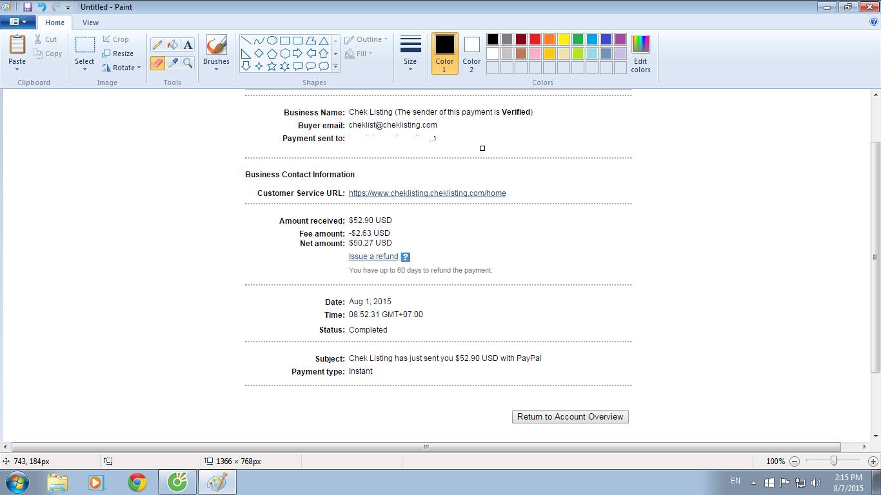881x495 pixels.
Task: Open Customize Quick Access Toolbar dropdown
Action: (x=68, y=8)
